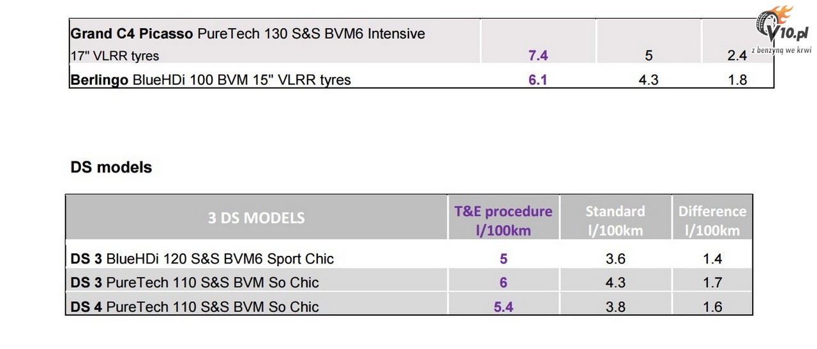This screenshot has height=349, width=817.
Task: Select the DS 3 BlueHDi 120 Sport Chic label
Action: [x=202, y=258]
